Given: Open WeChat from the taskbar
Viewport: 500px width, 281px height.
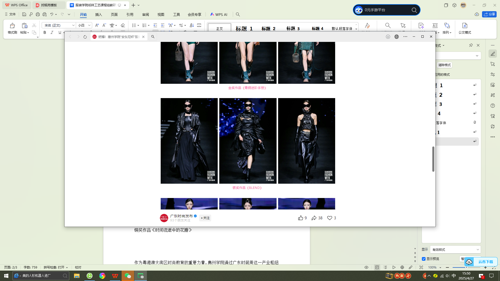Looking at the screenshot, I should [x=128, y=276].
